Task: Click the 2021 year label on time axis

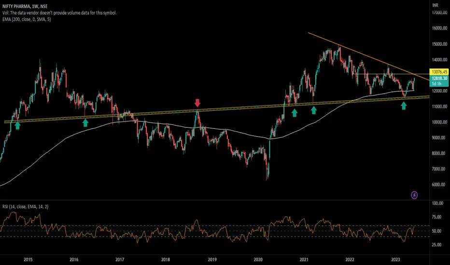Action: (304, 260)
